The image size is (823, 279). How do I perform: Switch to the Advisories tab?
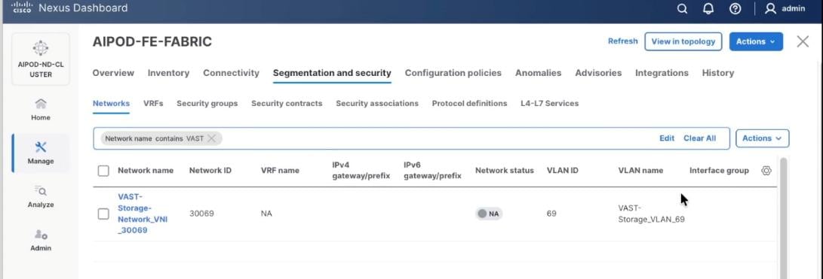point(598,73)
